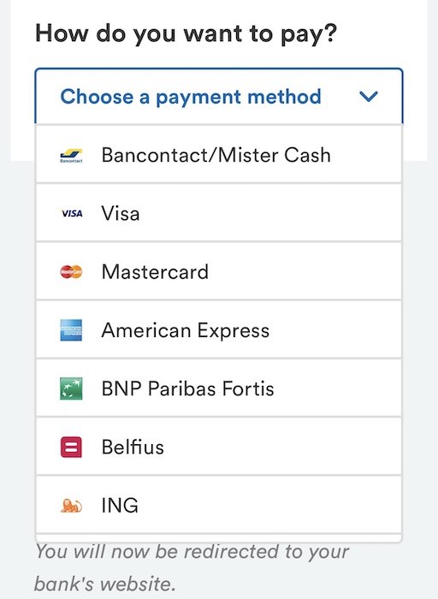Click the orange ING lion icon

[x=71, y=506]
